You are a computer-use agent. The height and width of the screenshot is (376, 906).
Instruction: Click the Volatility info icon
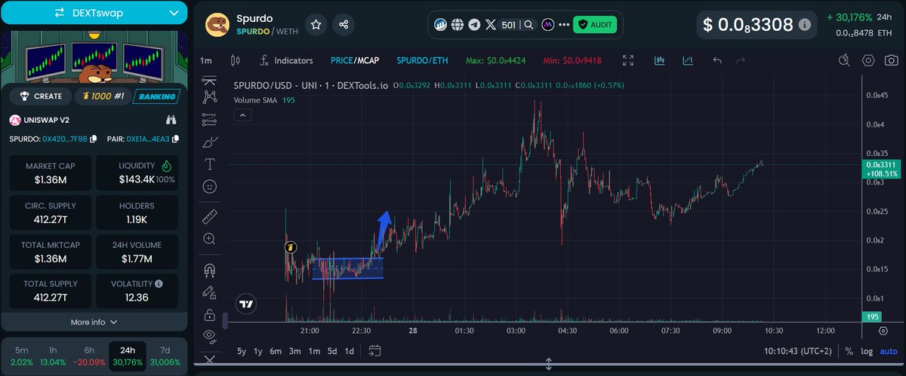click(x=159, y=284)
